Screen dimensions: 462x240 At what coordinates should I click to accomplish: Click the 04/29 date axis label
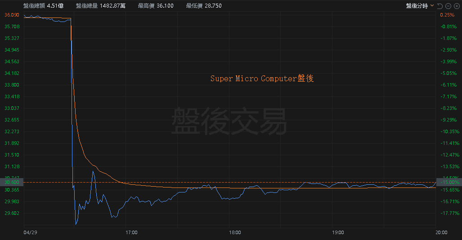click(30, 232)
